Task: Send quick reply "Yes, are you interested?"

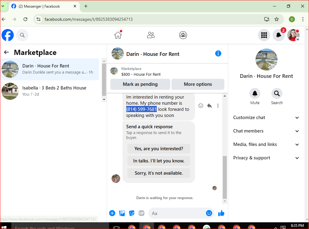Action: tap(159, 149)
